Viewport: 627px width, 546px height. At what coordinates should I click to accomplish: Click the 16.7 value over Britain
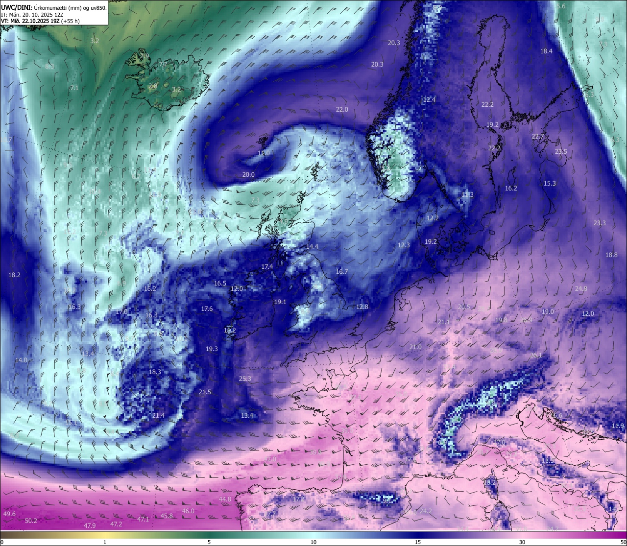pos(342,272)
